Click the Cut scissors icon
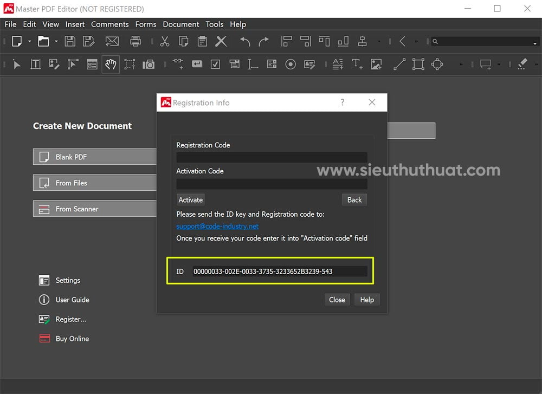This screenshot has width=542, height=394. tap(165, 42)
